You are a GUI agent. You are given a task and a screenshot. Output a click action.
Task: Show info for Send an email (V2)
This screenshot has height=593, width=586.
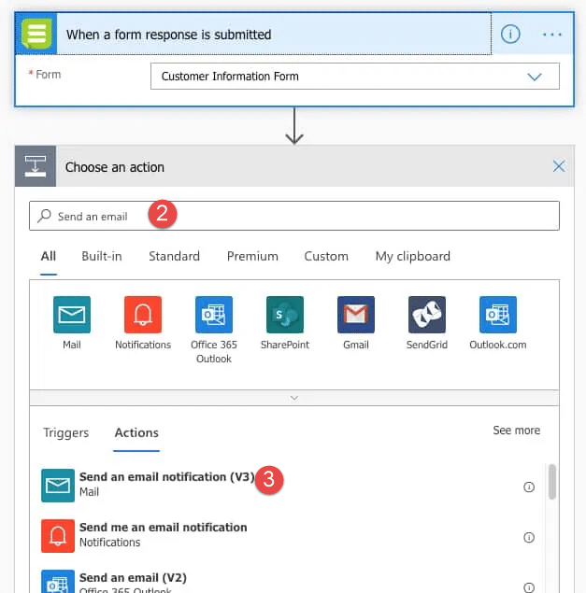[x=529, y=587]
